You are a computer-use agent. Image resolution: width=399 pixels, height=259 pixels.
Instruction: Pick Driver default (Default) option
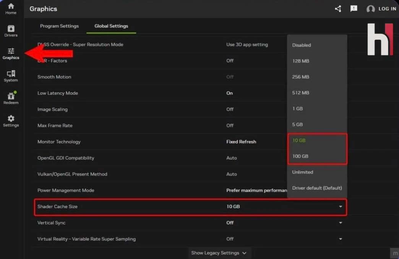[317, 188]
